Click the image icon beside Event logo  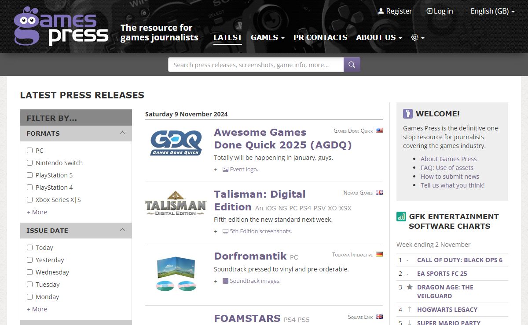tap(225, 169)
